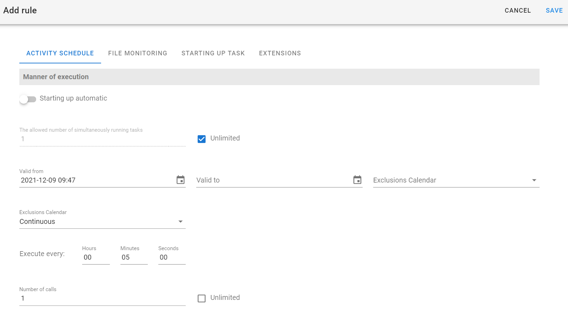Uncheck Unlimited for simultaneously running tasks
Image resolution: width=568 pixels, height=316 pixels.
point(202,139)
